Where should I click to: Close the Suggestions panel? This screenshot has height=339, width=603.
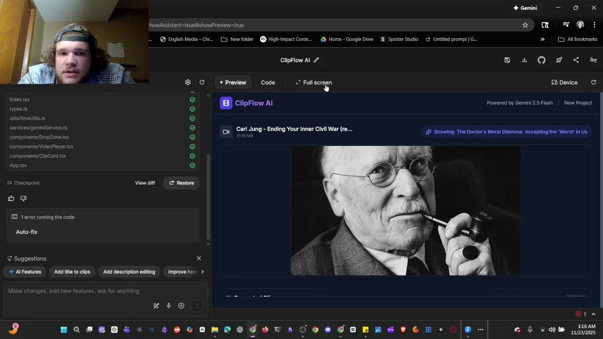pos(199,258)
